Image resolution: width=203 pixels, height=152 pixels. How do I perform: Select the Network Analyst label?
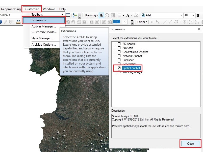coord(132,56)
